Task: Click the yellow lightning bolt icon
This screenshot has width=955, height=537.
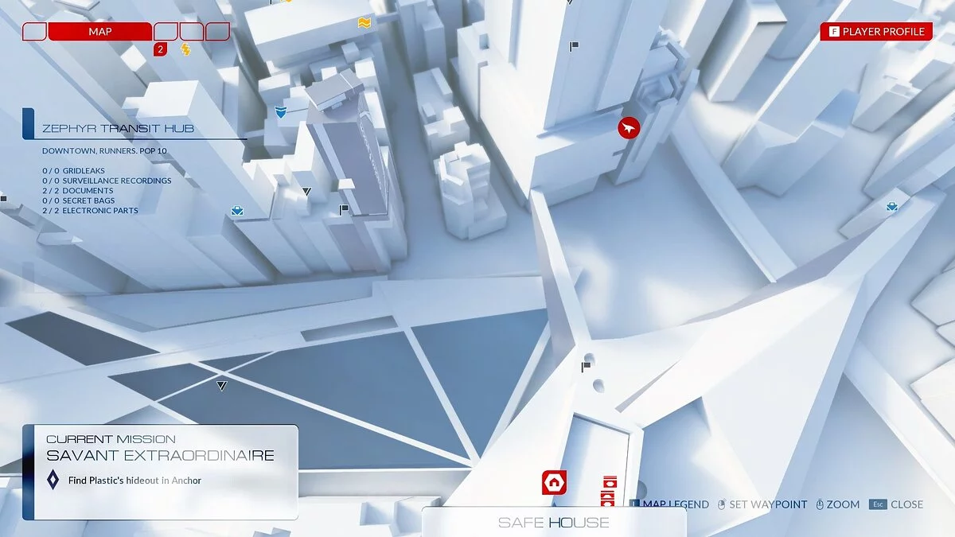Action: click(x=185, y=50)
